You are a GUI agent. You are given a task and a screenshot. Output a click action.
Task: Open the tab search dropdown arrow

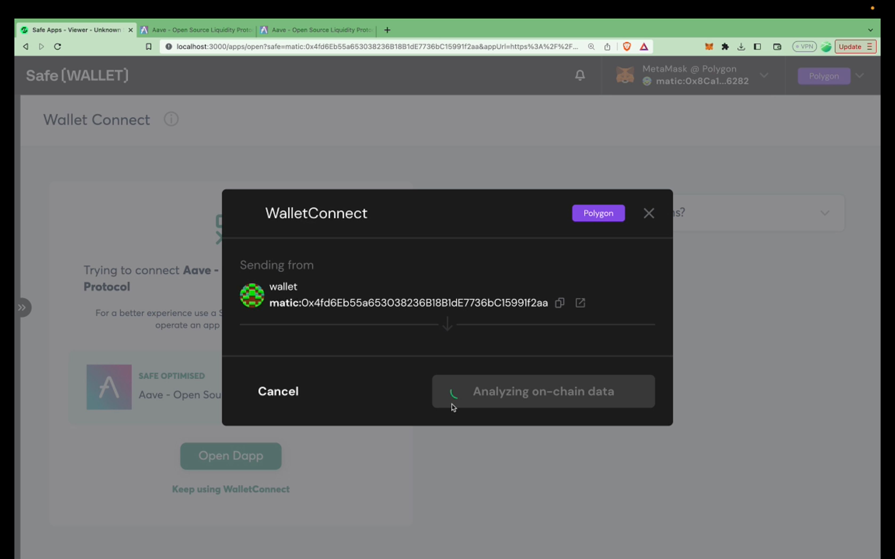[870, 30]
